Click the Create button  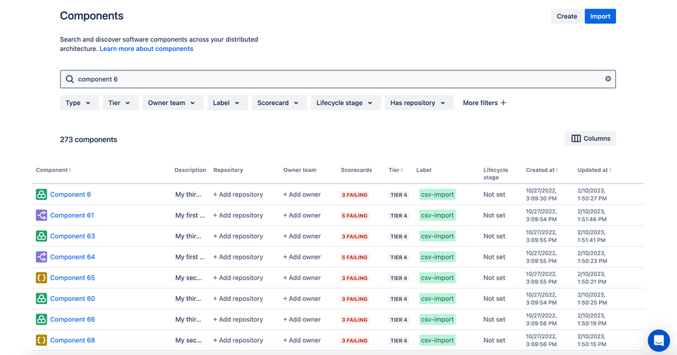coord(567,16)
